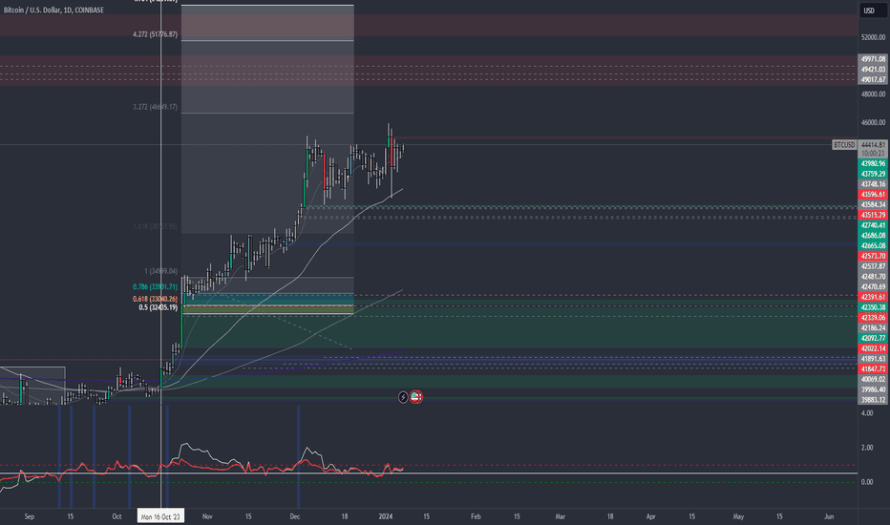Click the BTCUSD price label tag
Image resolution: width=890 pixels, height=525 pixels.
(x=842, y=144)
